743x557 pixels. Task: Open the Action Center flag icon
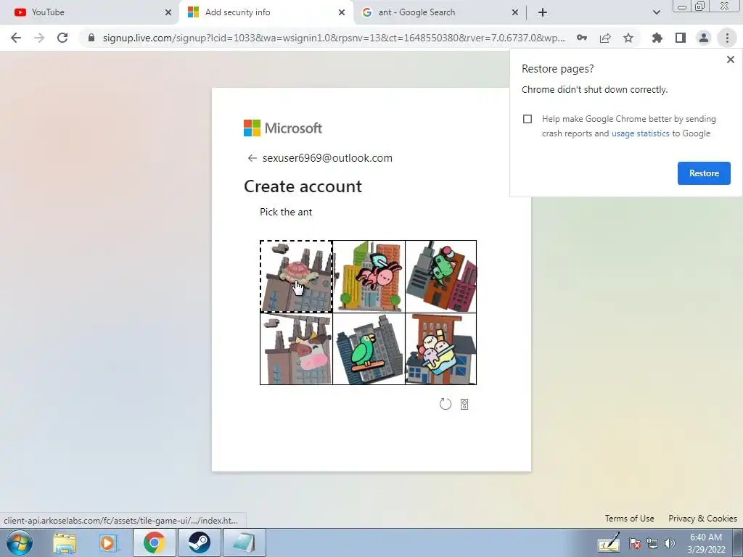pos(634,543)
